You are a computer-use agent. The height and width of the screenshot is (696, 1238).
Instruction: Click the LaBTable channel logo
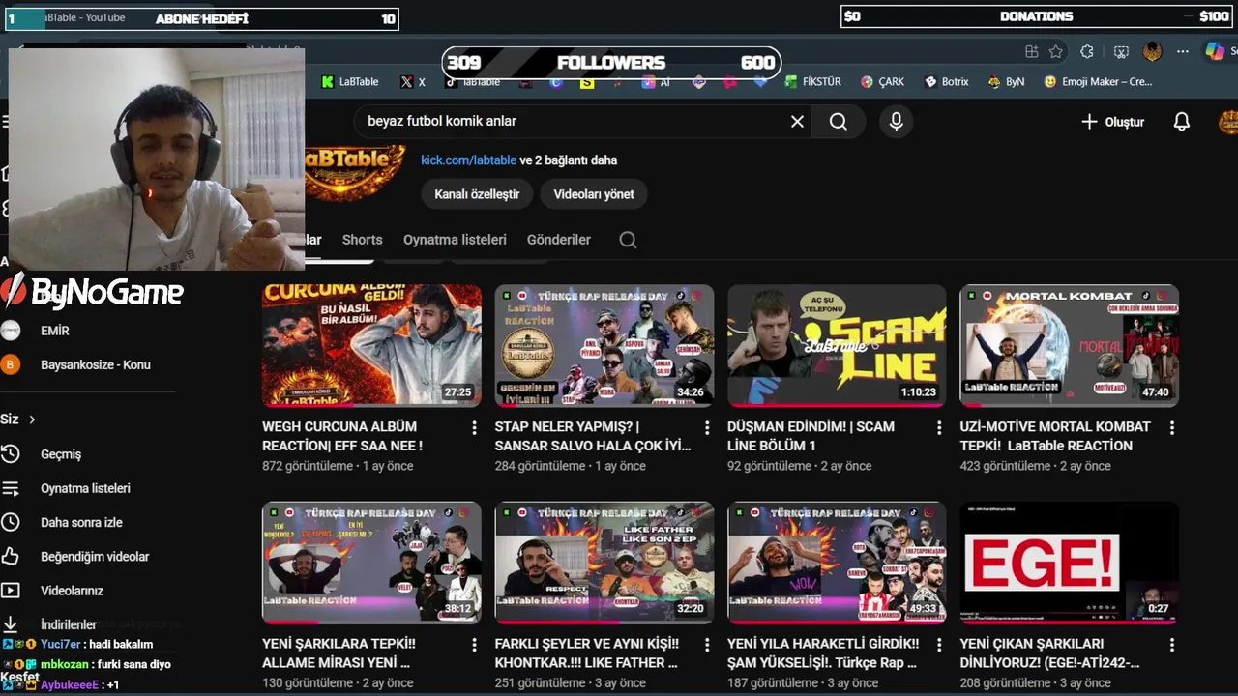[x=355, y=172]
